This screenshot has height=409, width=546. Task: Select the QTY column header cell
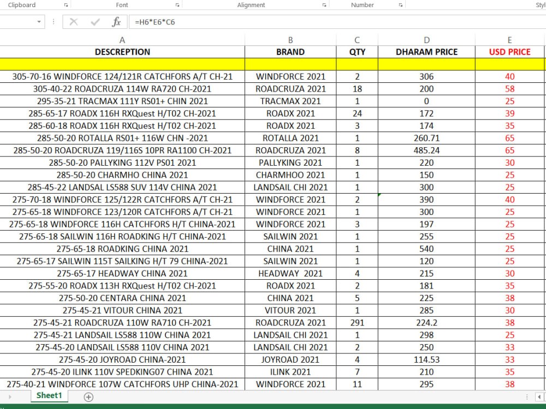(357, 52)
